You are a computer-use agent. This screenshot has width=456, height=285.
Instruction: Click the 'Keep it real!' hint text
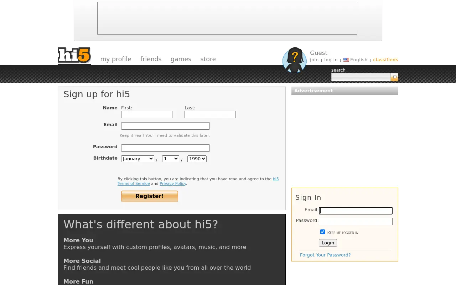165,135
